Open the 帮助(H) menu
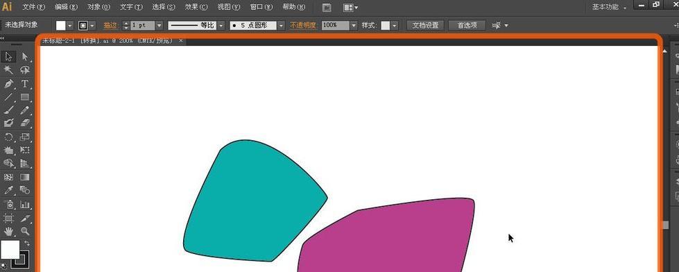 click(293, 8)
